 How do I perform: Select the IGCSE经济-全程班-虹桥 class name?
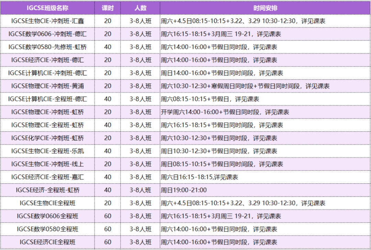(x=47, y=190)
